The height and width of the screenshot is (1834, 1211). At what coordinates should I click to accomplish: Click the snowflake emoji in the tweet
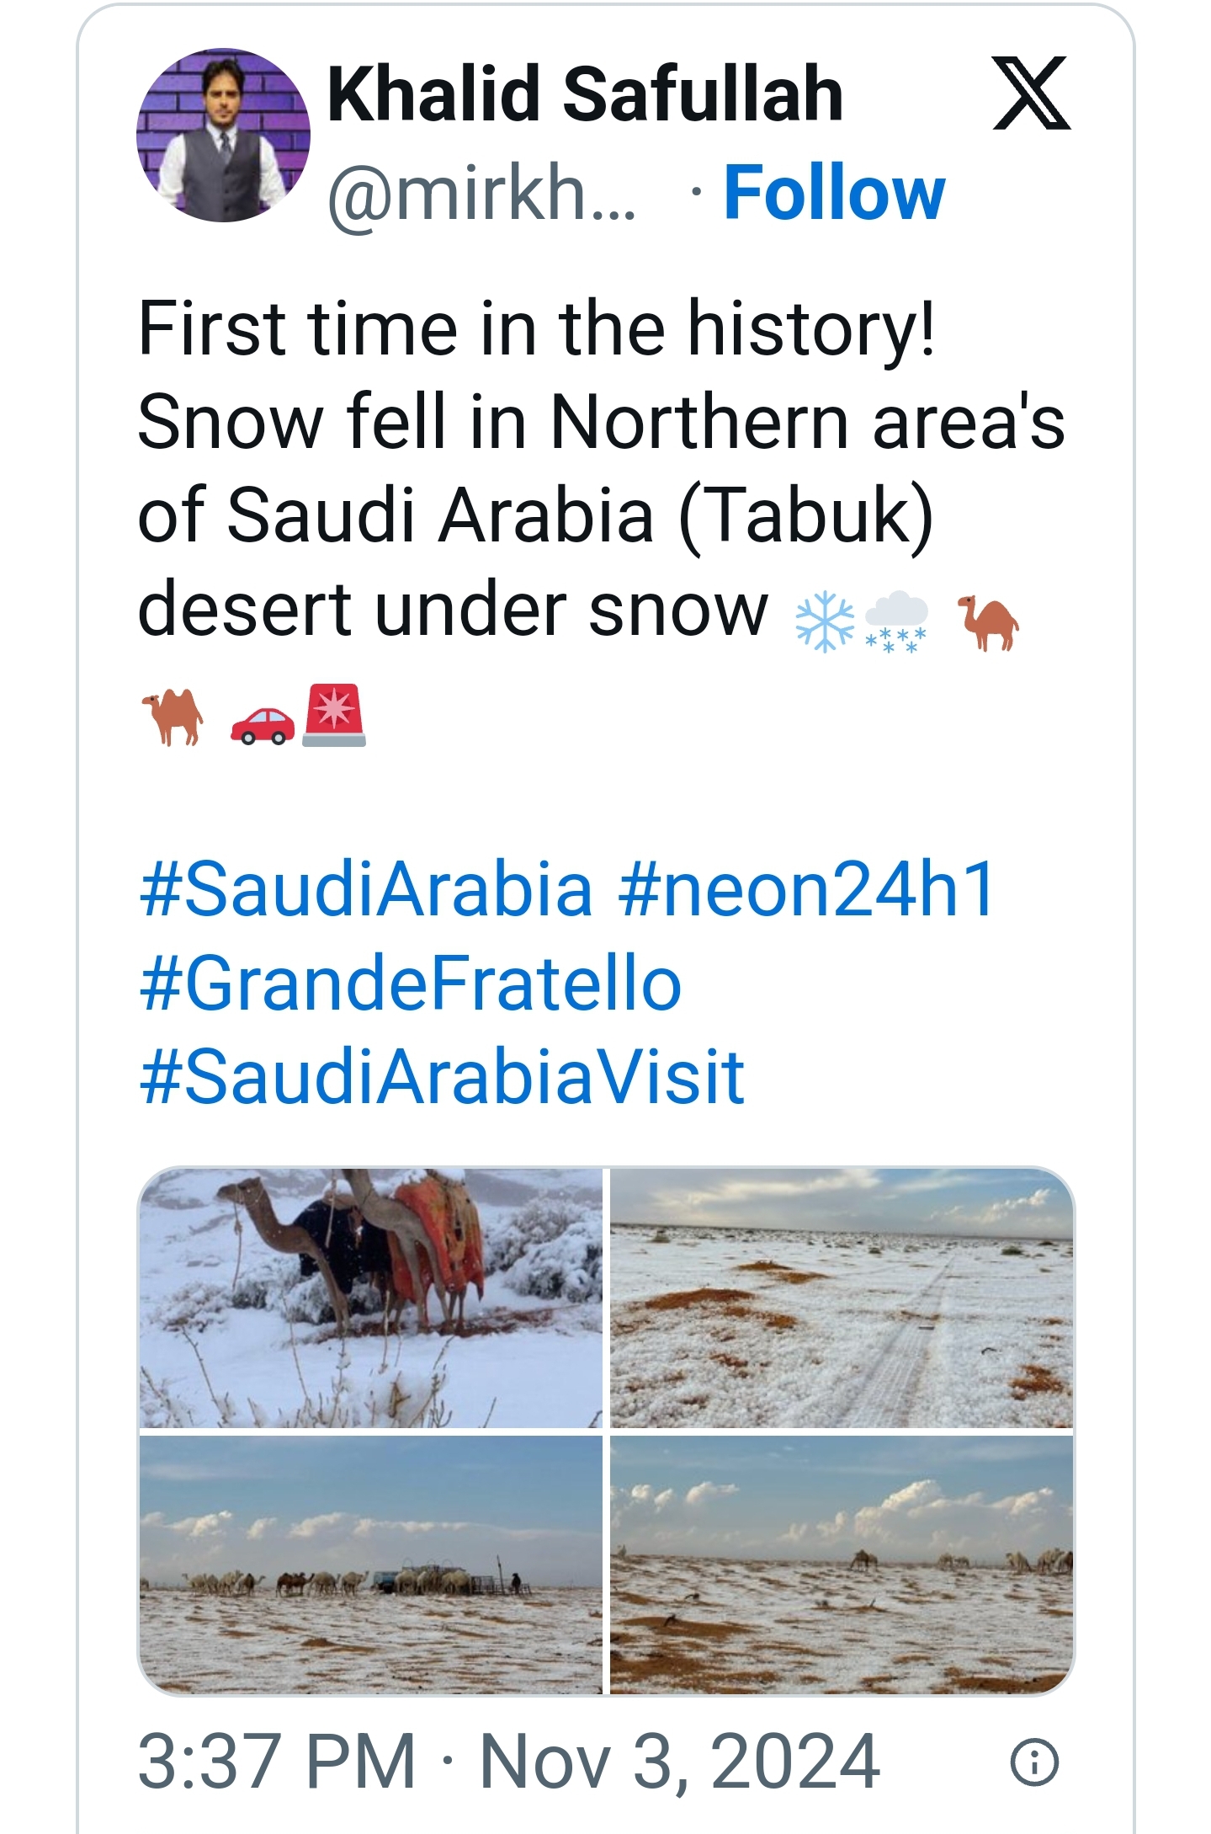click(x=825, y=622)
